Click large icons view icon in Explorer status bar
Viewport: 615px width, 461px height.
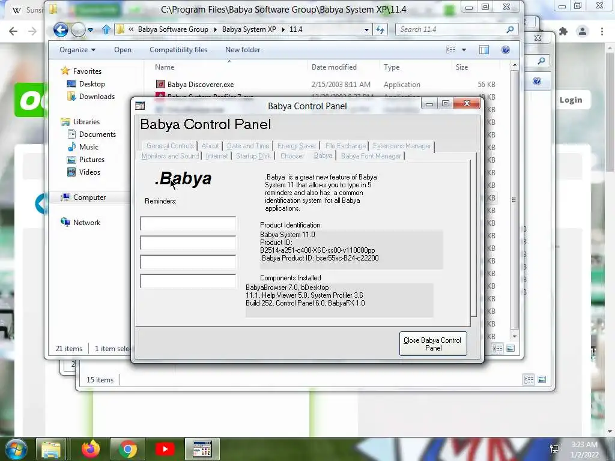pyautogui.click(x=510, y=348)
